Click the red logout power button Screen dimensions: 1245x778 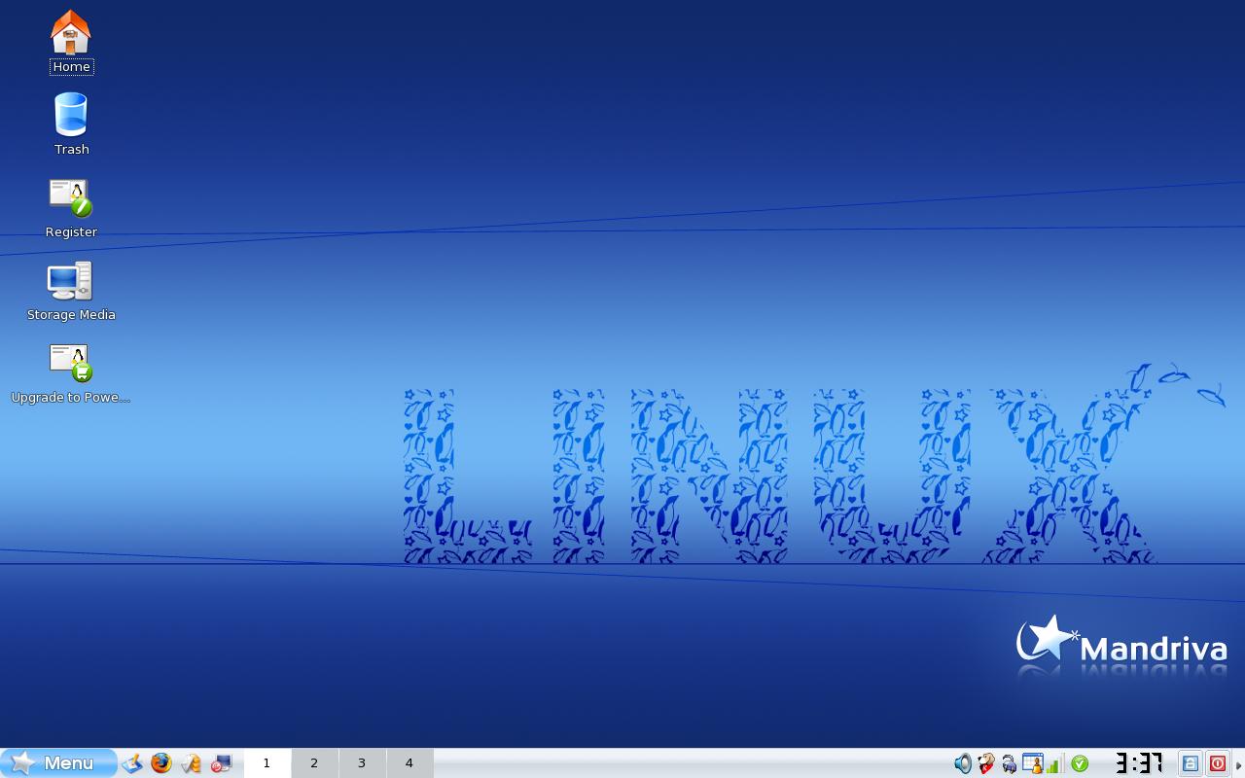pyautogui.click(x=1218, y=763)
